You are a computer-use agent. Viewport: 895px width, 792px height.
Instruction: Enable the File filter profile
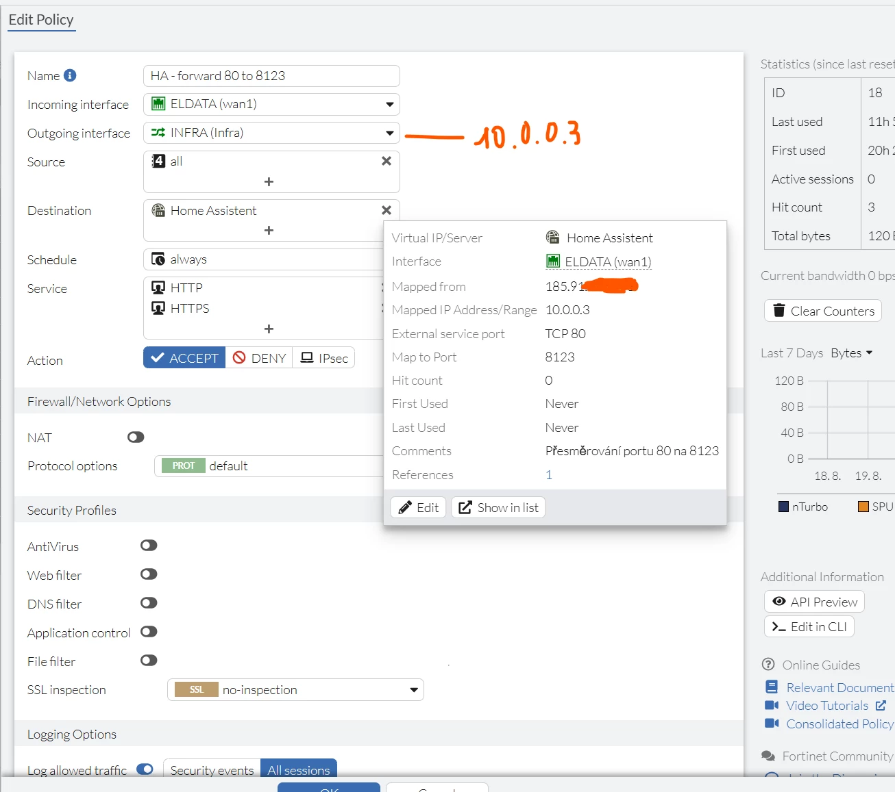pyautogui.click(x=149, y=661)
